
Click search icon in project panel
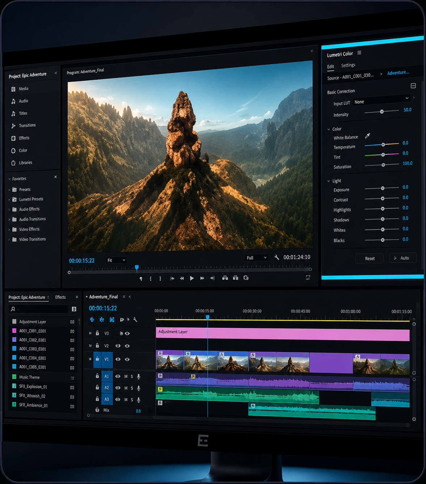click(x=13, y=309)
